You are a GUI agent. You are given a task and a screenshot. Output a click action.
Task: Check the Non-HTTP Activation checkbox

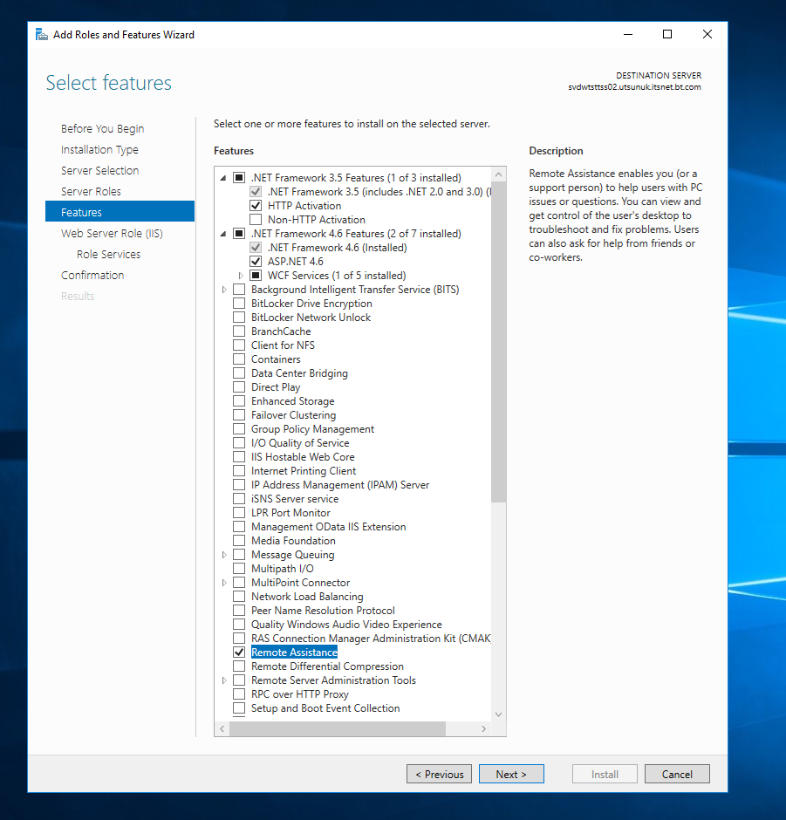pyautogui.click(x=256, y=220)
